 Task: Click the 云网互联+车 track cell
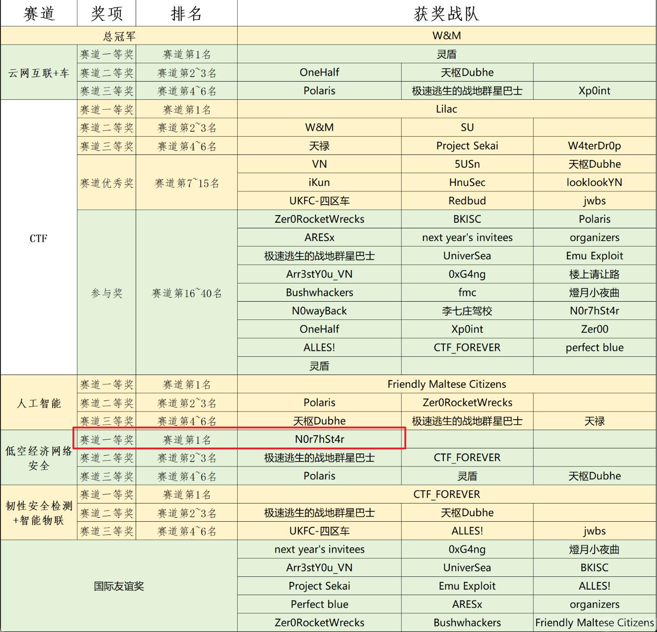[39, 73]
